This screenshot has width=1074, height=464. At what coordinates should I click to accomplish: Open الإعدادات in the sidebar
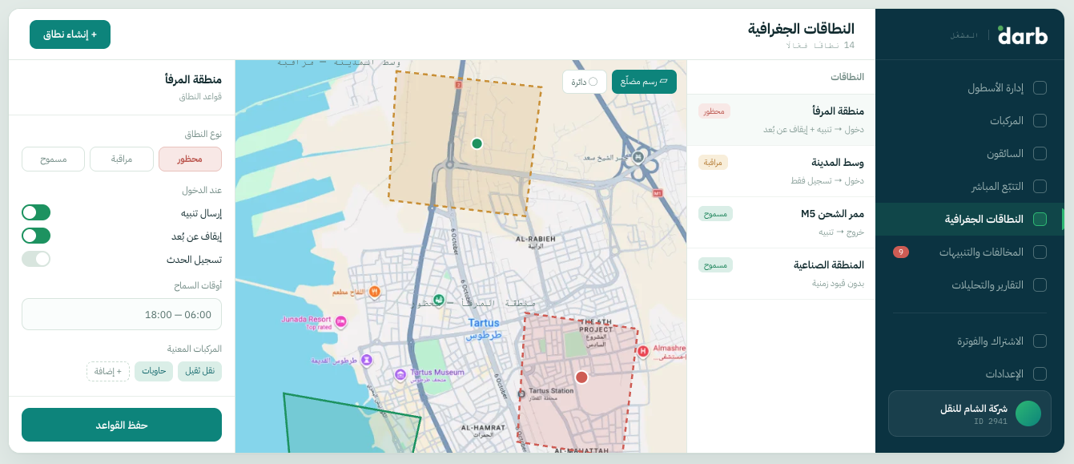[x=970, y=374]
